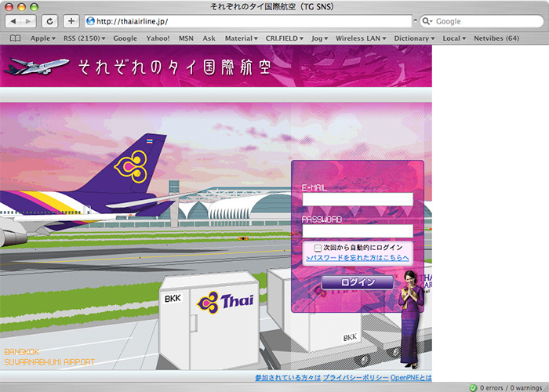Add bookmark with the plus button
Image resolution: width=549 pixels, height=392 pixels.
[71, 21]
